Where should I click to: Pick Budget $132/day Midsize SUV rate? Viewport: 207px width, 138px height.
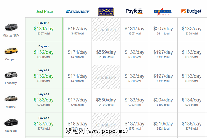click(192, 29)
